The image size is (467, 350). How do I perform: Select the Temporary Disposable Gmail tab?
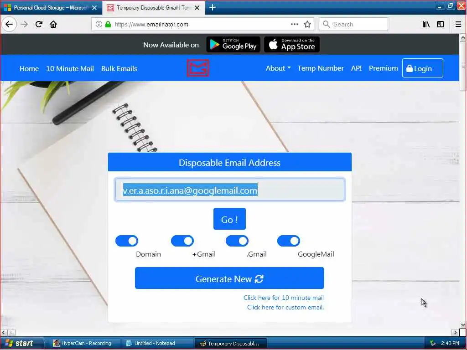pyautogui.click(x=154, y=8)
